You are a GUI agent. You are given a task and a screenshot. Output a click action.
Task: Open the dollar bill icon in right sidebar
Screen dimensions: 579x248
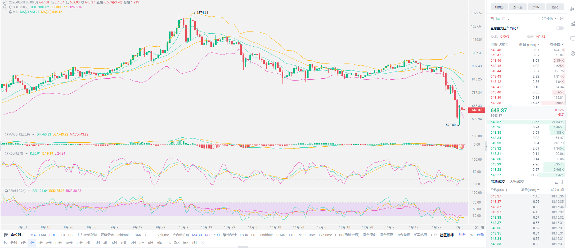[573, 9]
